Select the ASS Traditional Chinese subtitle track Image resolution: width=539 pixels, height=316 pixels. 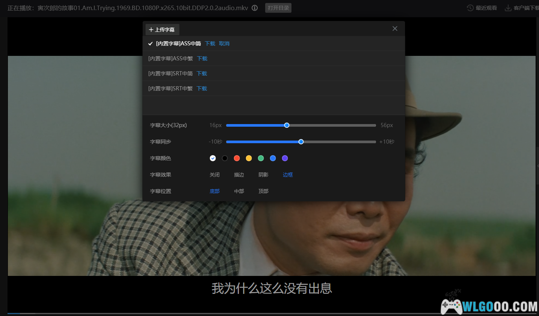[171, 58]
